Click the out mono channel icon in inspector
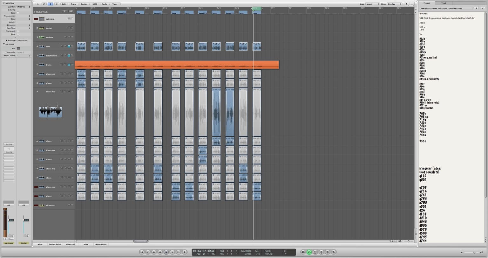 (18, 48)
